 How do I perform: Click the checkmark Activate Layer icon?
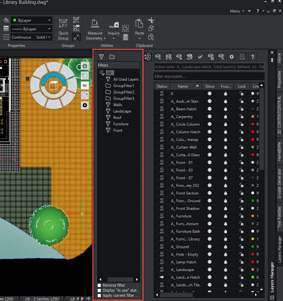[x=200, y=57]
